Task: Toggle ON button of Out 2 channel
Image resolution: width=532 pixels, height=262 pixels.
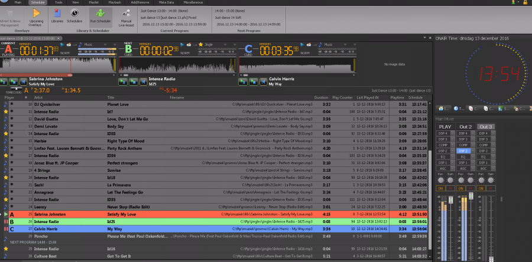Action: pos(461,188)
